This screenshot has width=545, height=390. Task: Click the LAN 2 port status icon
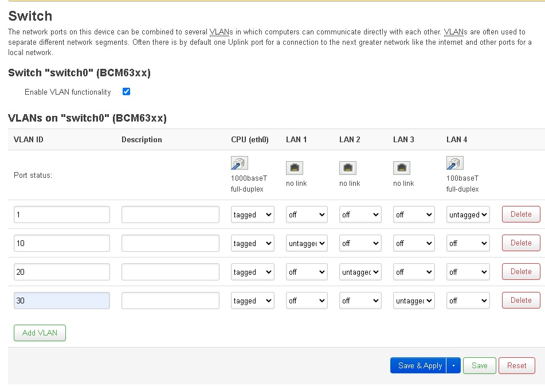coord(348,168)
